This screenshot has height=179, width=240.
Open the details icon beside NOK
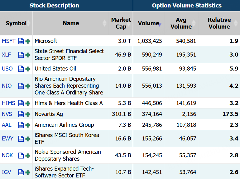pos(21,155)
